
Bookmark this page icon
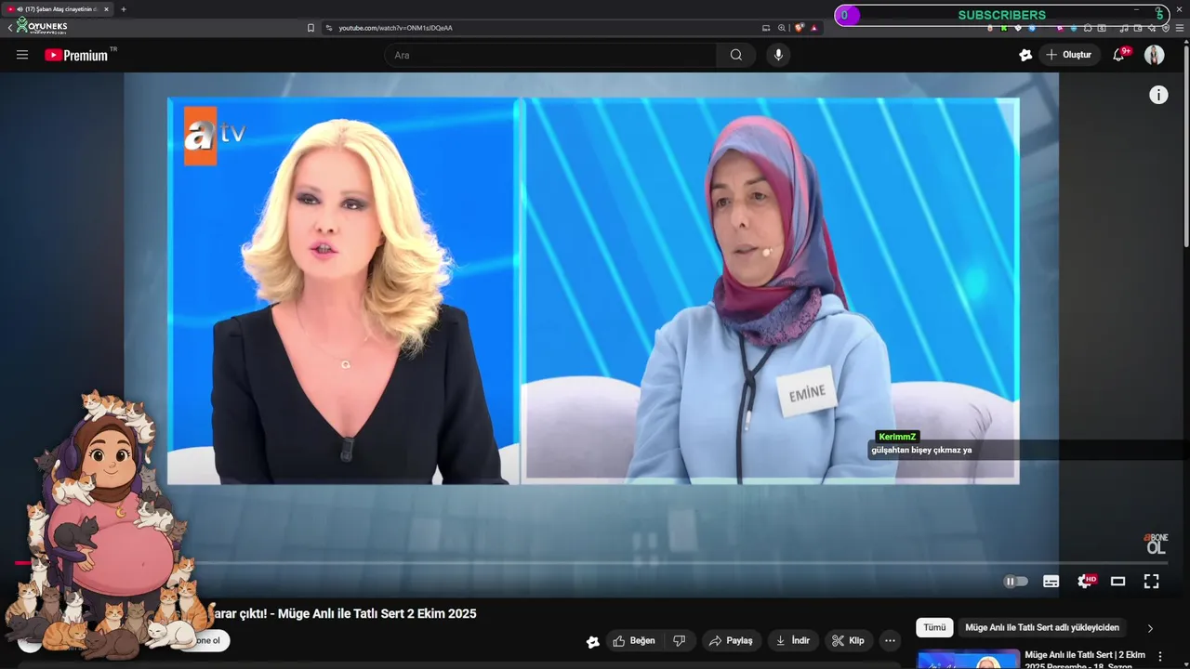tap(311, 28)
